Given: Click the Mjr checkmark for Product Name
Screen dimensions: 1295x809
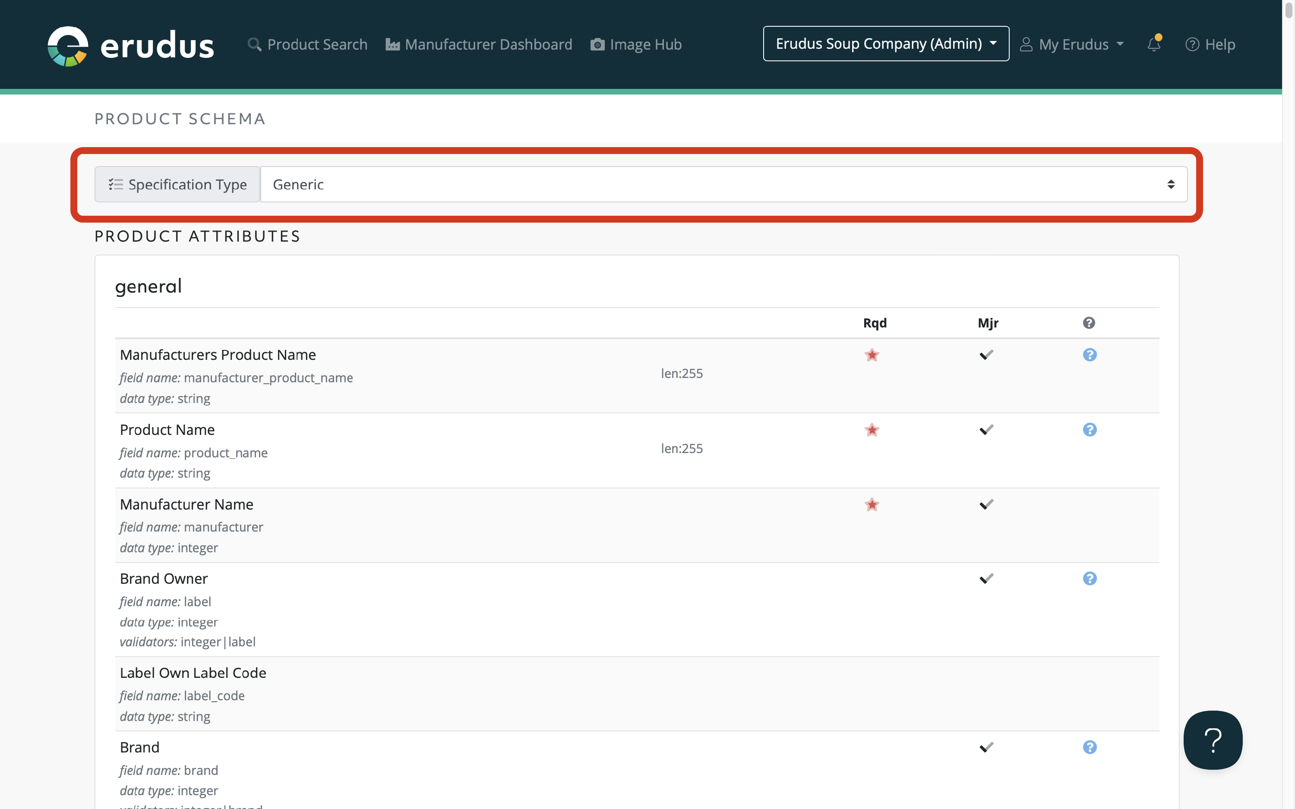Looking at the screenshot, I should [x=986, y=430].
